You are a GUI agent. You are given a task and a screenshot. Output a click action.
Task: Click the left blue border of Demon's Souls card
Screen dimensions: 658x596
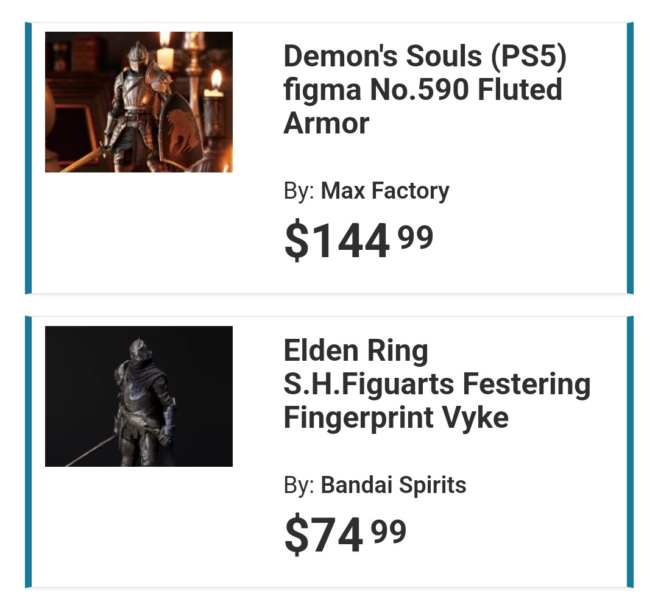[28, 158]
